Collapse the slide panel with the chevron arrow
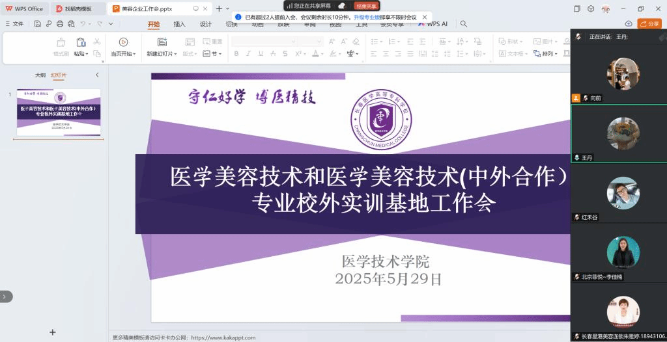The width and height of the screenshot is (667, 342). 98,75
